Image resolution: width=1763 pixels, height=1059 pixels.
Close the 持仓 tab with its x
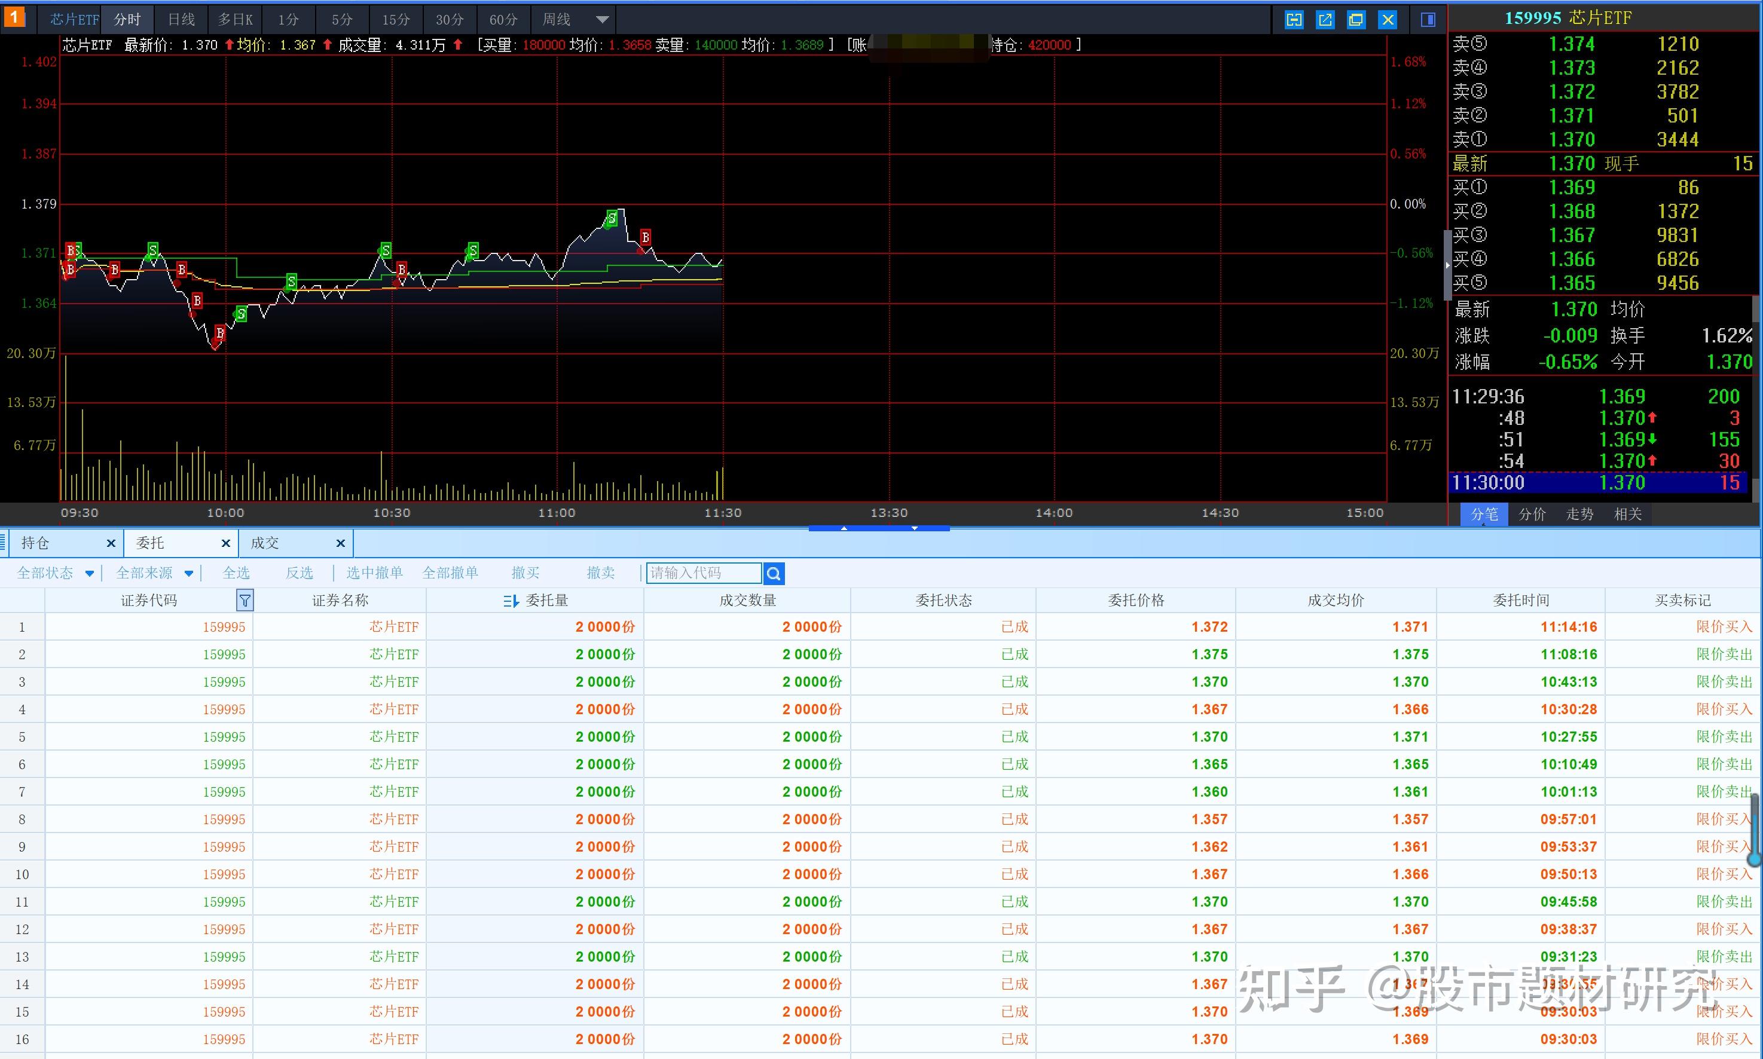click(x=111, y=543)
